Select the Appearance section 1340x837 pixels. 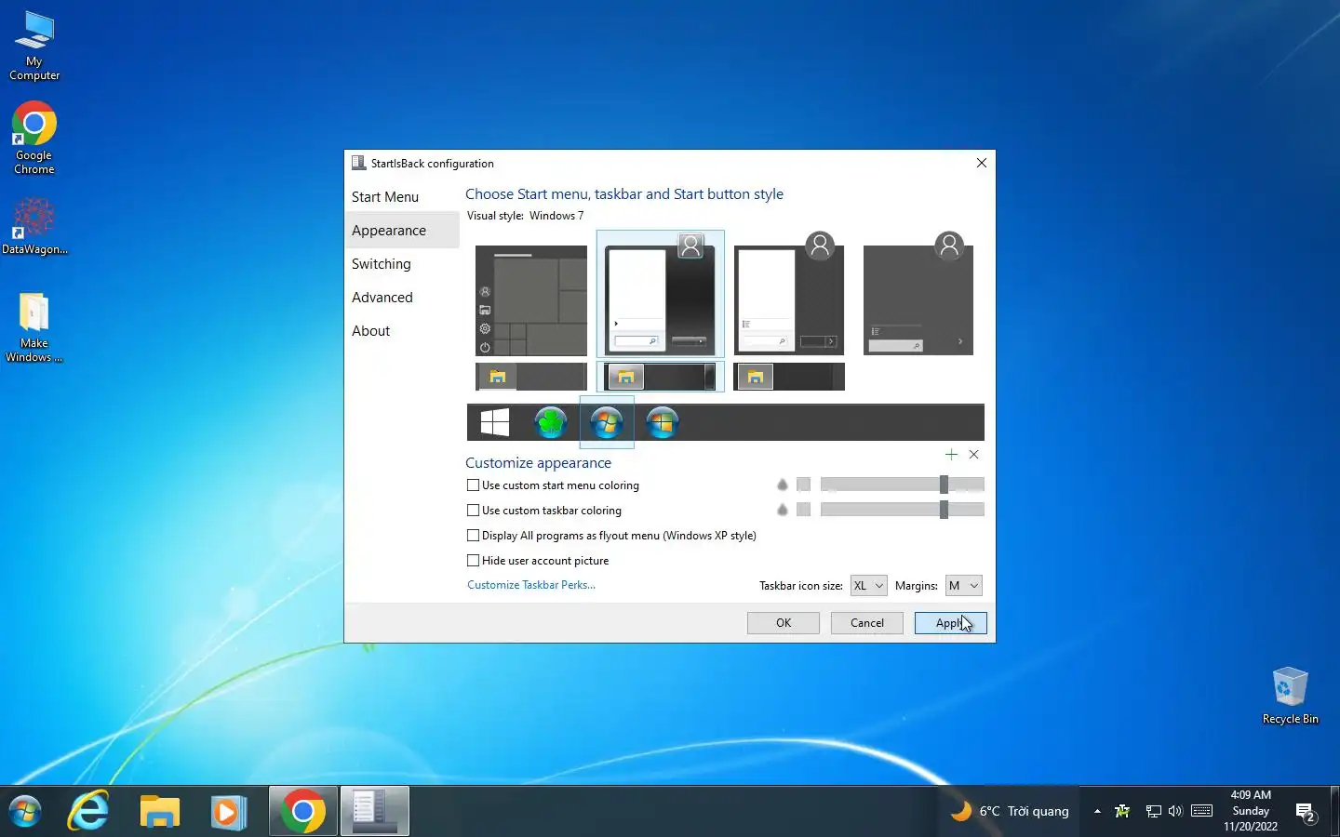[x=402, y=231]
